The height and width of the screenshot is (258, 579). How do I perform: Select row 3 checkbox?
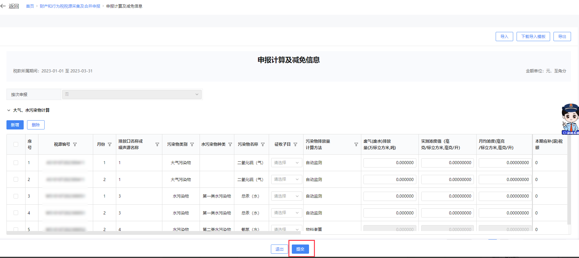(x=16, y=196)
